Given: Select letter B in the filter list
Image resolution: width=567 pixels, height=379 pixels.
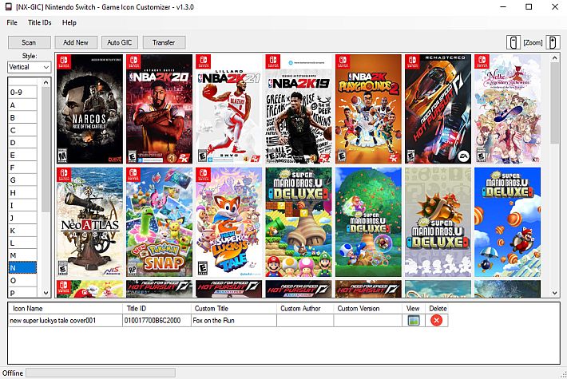Looking at the screenshot, I should [22, 117].
